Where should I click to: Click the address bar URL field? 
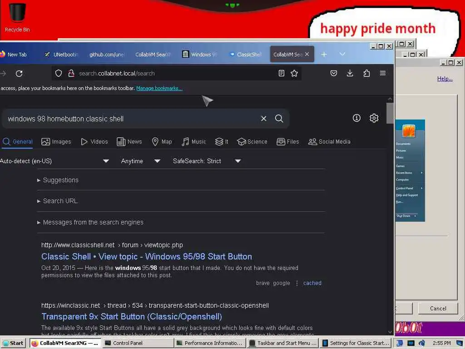click(x=177, y=73)
